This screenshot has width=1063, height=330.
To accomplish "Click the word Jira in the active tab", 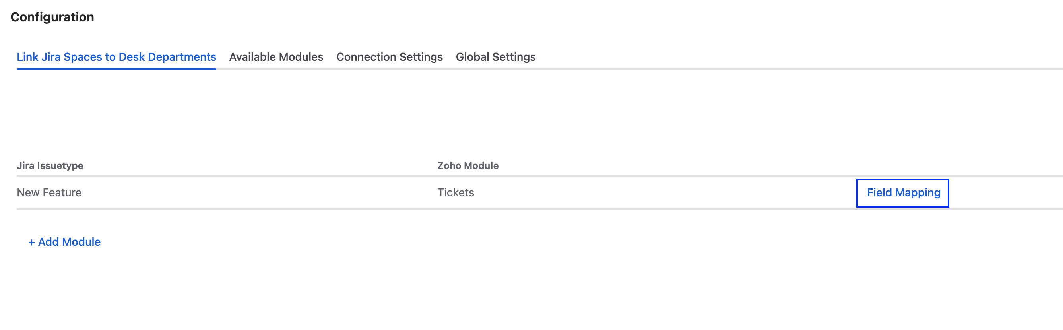I will [50, 57].
